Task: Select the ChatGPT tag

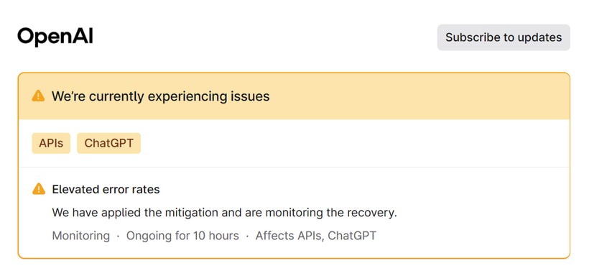Action: tap(109, 143)
